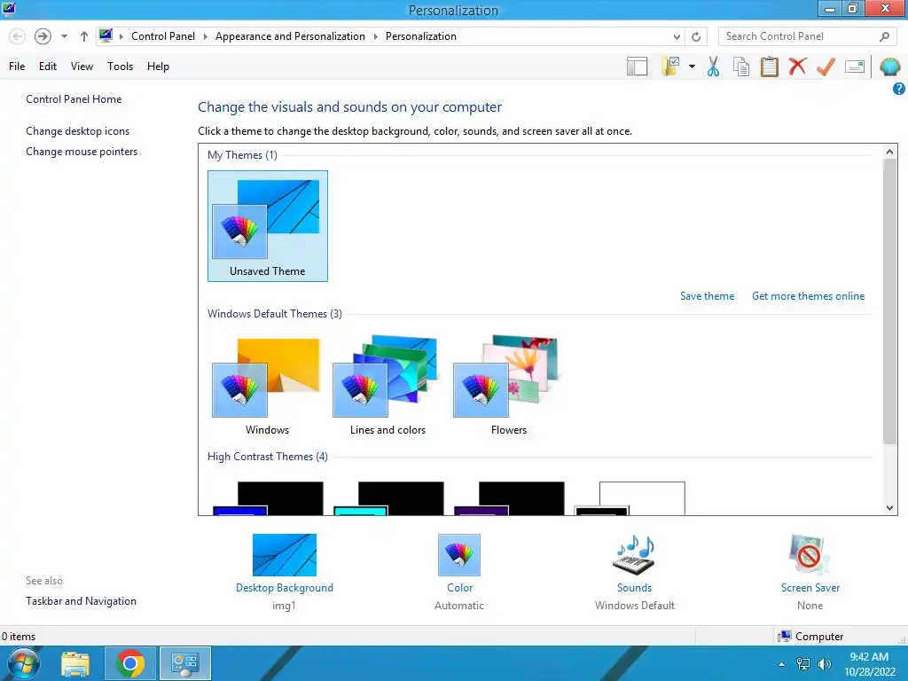Viewport: 908px width, 681px height.
Task: Click the envelope toolbar icon
Action: click(855, 67)
